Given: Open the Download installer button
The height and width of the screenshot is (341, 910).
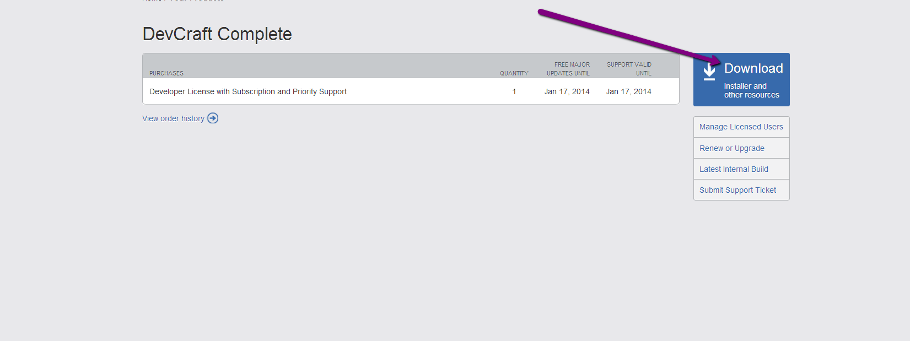Looking at the screenshot, I should click(741, 79).
